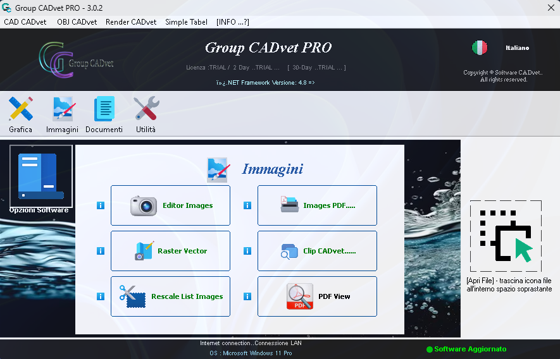Click the app icon in title bar
The width and height of the screenshot is (560, 359).
click(x=6, y=8)
